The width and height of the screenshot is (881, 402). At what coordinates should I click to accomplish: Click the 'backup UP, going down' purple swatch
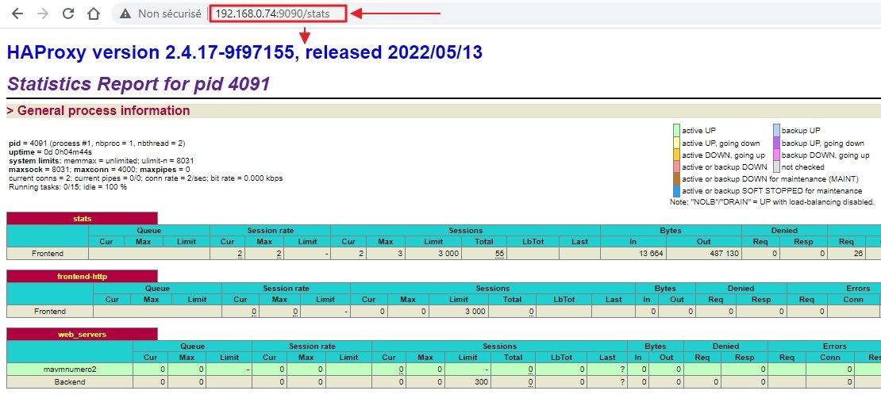775,143
